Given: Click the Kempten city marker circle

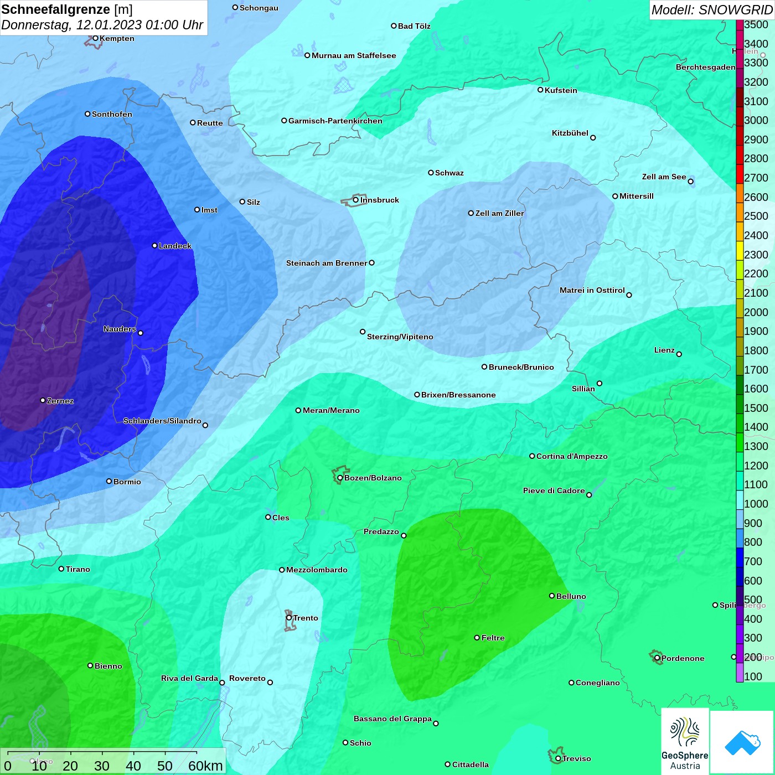Looking at the screenshot, I should [95, 38].
